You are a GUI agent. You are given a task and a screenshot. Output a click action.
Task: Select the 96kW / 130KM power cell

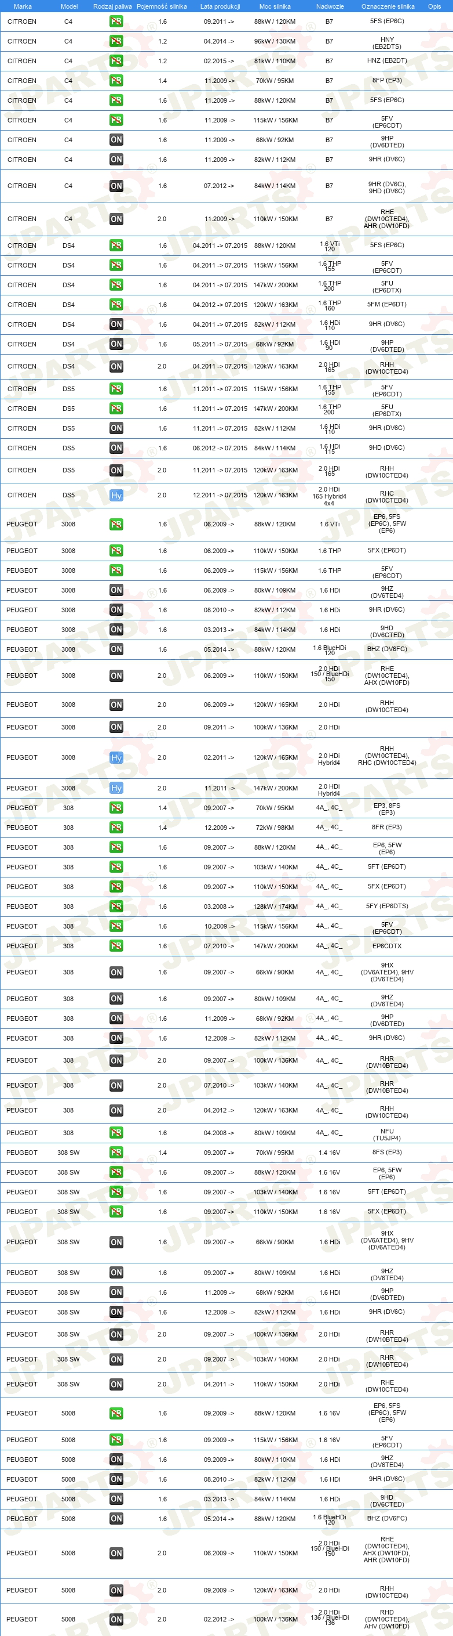tap(275, 41)
